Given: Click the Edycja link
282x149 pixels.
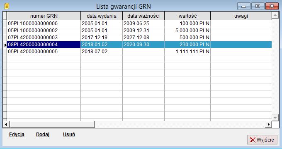Looking at the screenshot, I should [17, 135].
